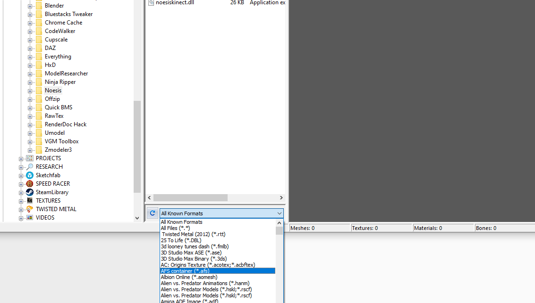Choose 3D Studio Max ASE (*.ase)

pyautogui.click(x=218, y=253)
